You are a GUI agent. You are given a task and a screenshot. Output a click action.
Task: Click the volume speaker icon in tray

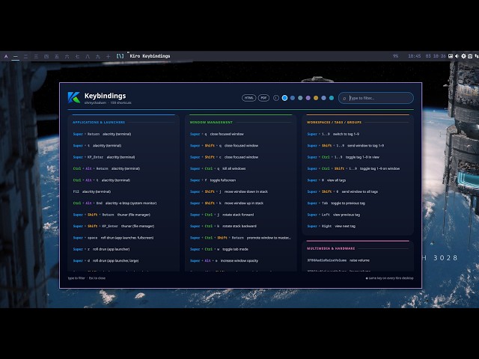[457, 56]
